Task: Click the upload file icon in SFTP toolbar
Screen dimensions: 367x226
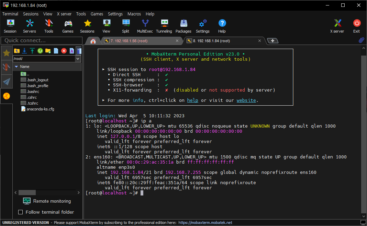Action: tap(32, 51)
